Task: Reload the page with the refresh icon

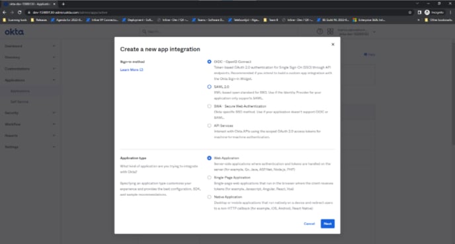Action: [19, 13]
